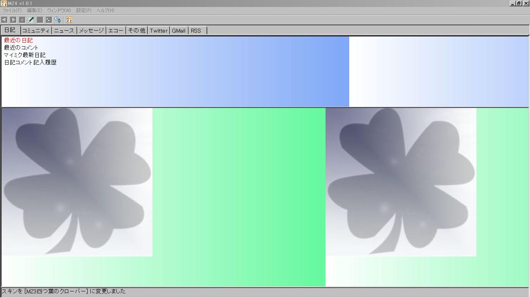Click the pencil write-diary toolbar icon
Image resolution: width=530 pixels, height=298 pixels.
[31, 20]
